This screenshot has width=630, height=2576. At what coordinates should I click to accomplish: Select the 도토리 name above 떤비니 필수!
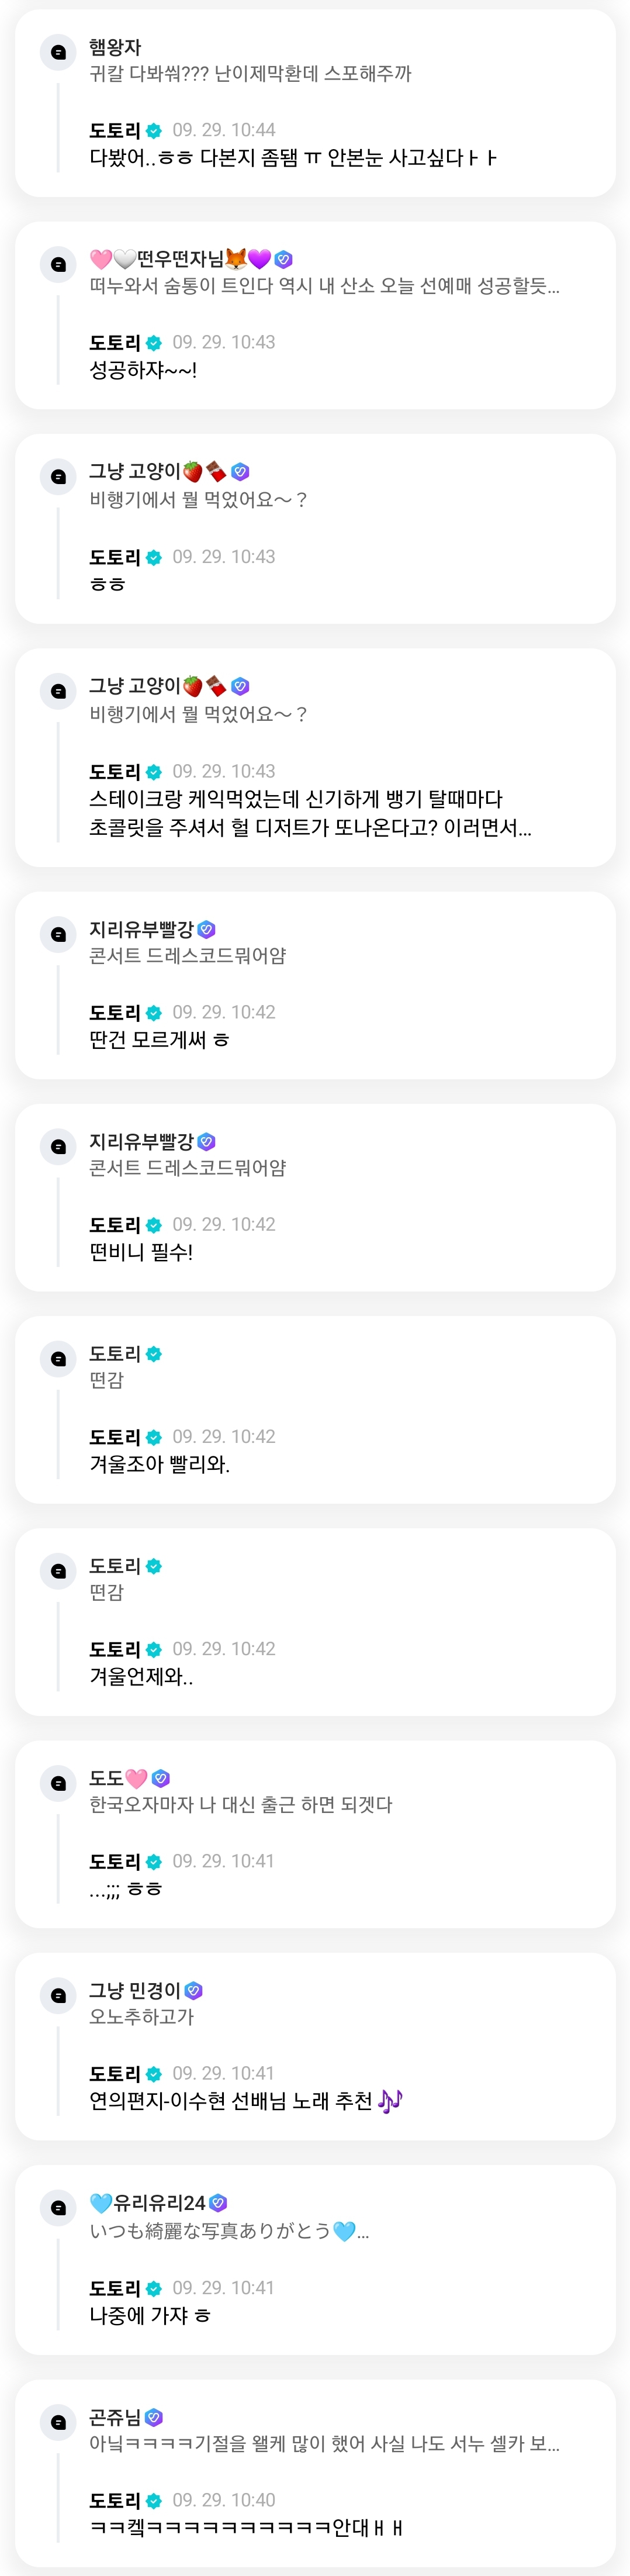pyautogui.click(x=115, y=1225)
